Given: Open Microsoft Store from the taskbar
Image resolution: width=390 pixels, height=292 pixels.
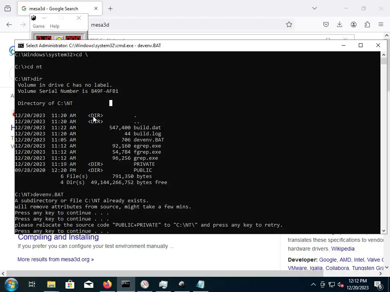Looking at the screenshot, I should (70, 284).
